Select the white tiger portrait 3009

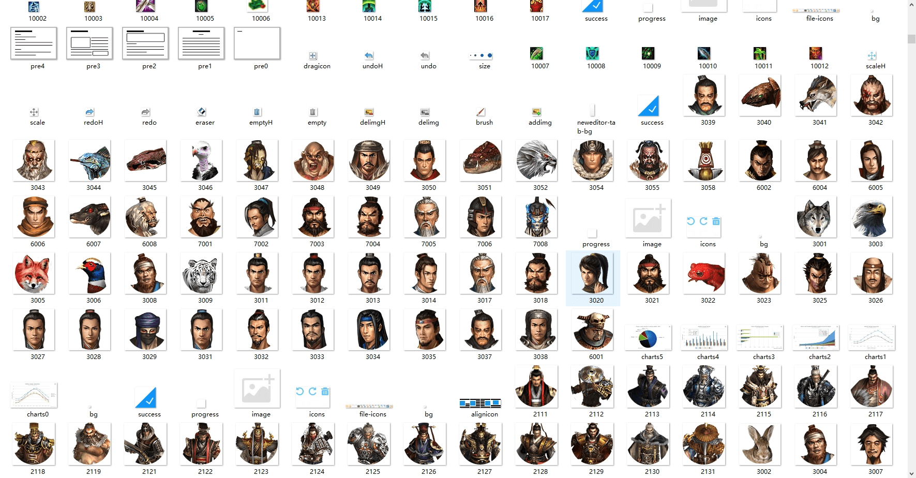tap(201, 273)
